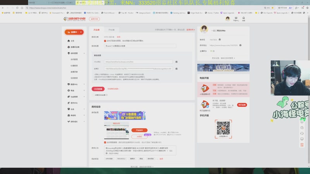Open 直播录像 in the sidebar
This screenshot has height=174, width=310.
point(74,72)
